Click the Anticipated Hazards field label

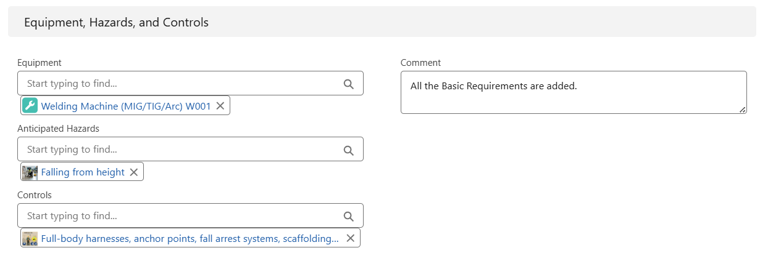click(x=58, y=129)
